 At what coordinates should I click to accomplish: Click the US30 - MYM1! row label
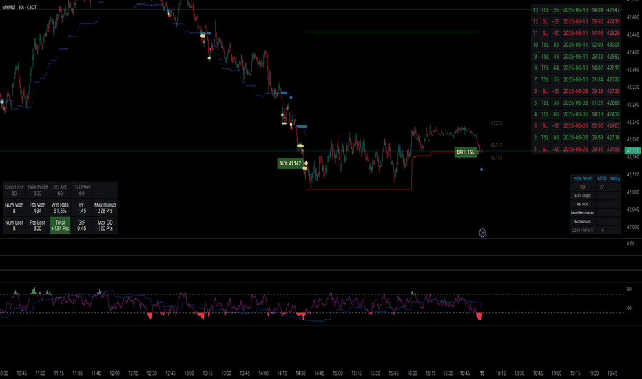[x=582, y=230]
